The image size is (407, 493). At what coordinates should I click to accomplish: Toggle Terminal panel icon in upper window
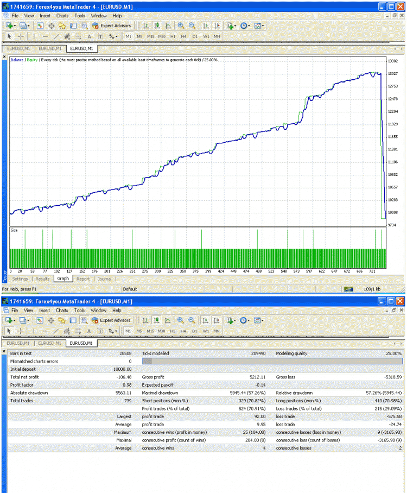(x=73, y=26)
